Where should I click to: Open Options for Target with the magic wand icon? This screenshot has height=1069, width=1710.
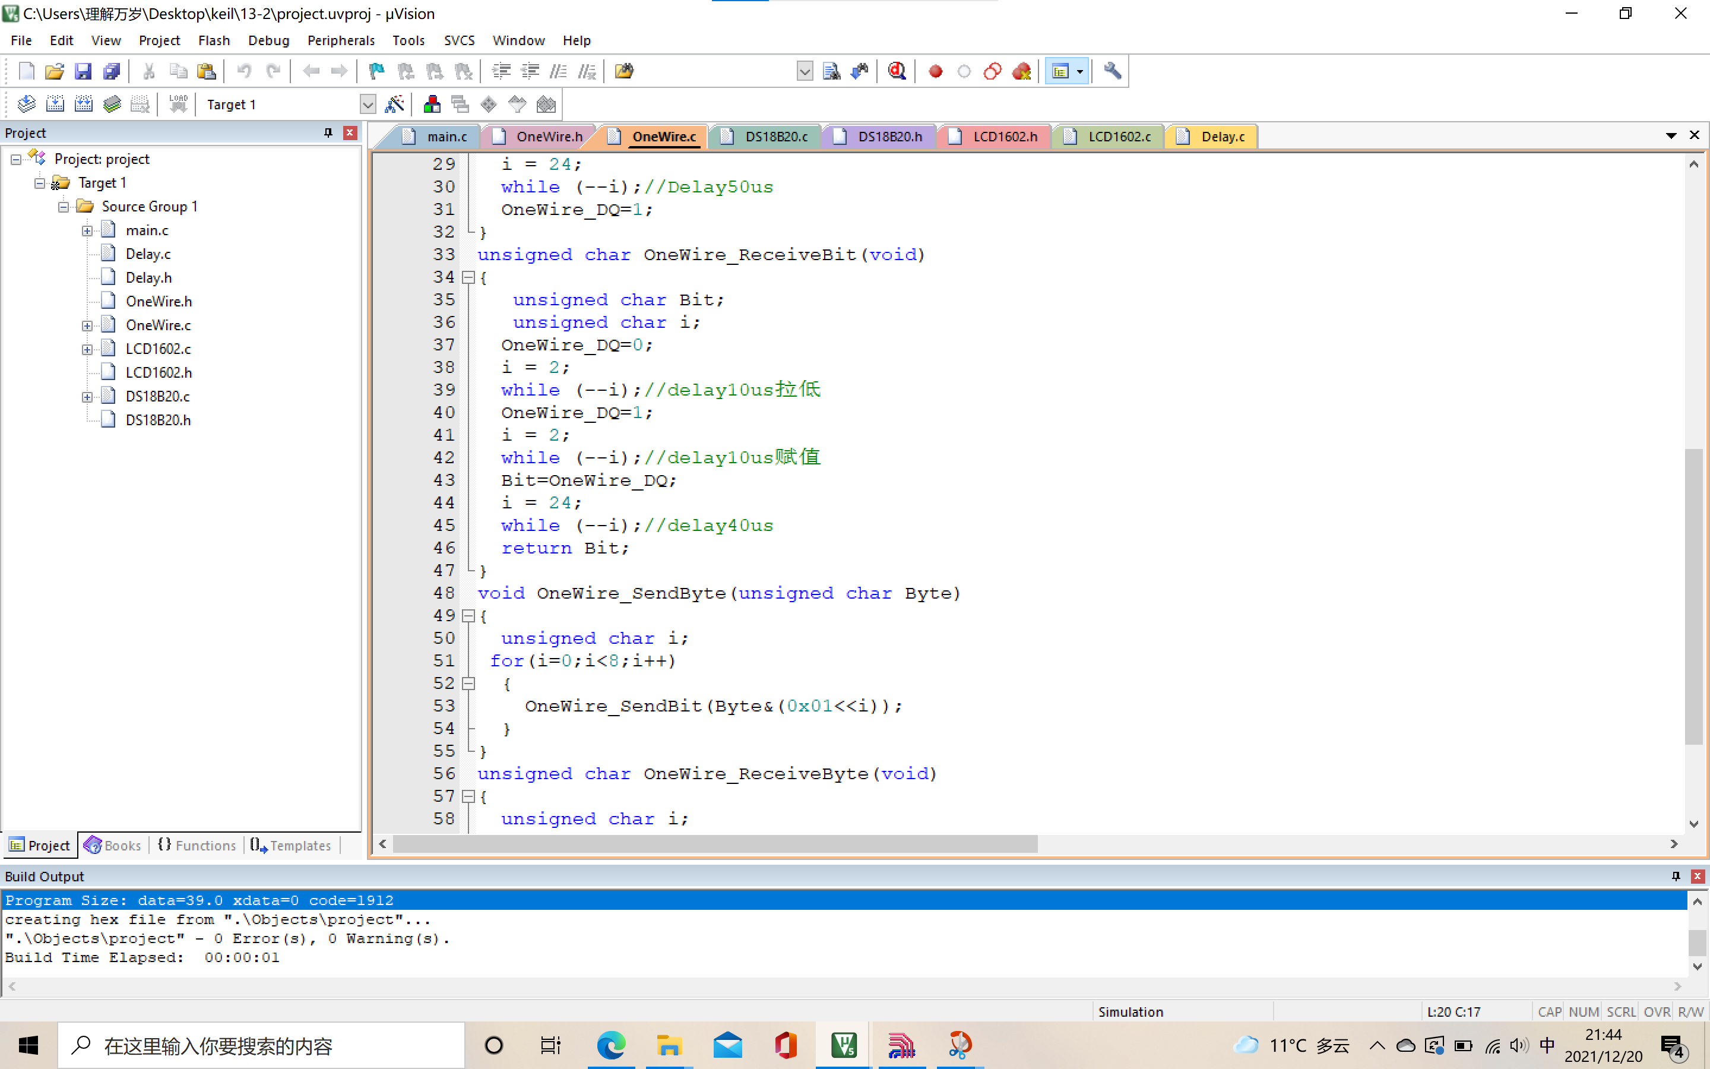[394, 105]
